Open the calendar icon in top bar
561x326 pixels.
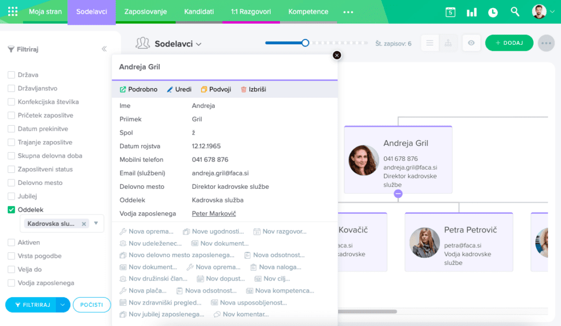point(450,12)
